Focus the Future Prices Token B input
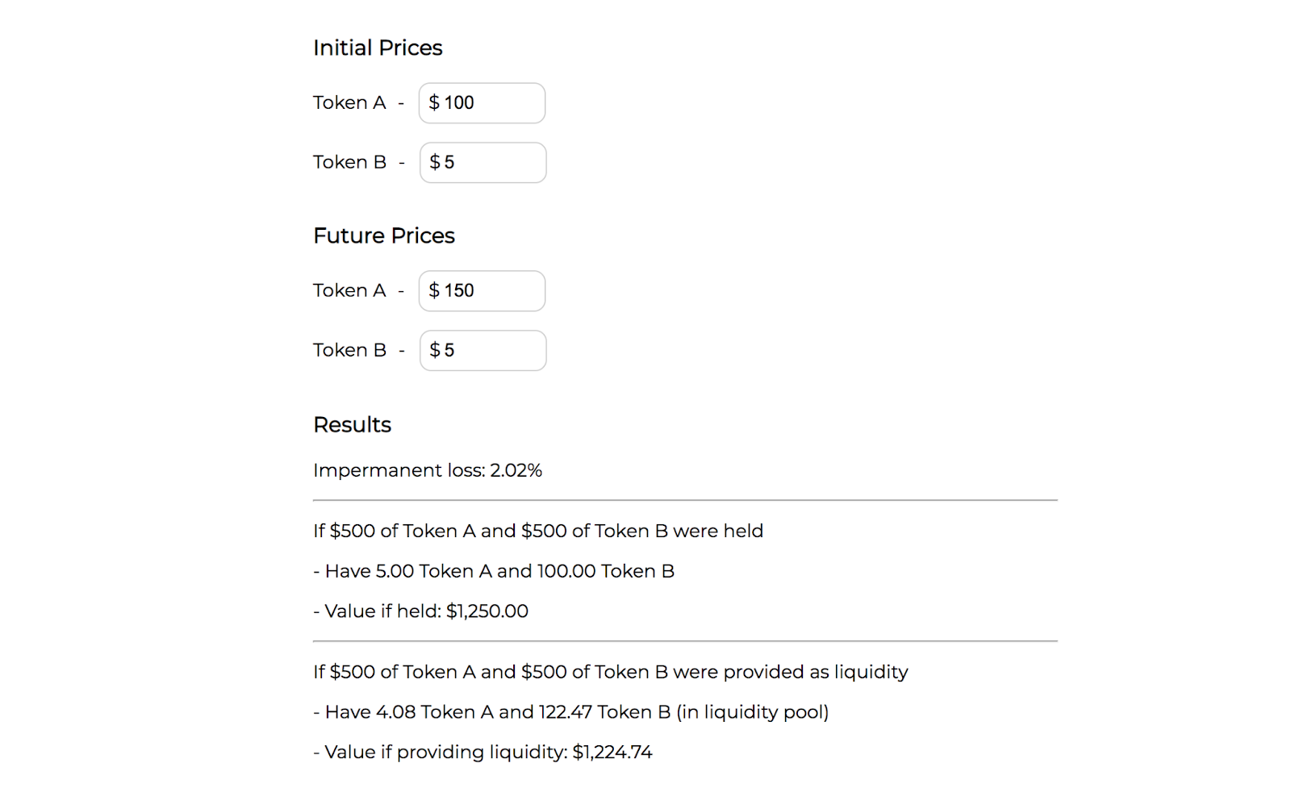1291x788 pixels. (483, 351)
